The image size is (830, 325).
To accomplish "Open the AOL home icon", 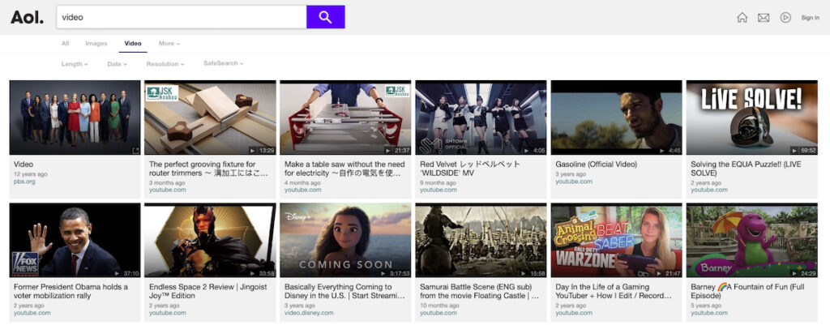I will click(x=742, y=18).
